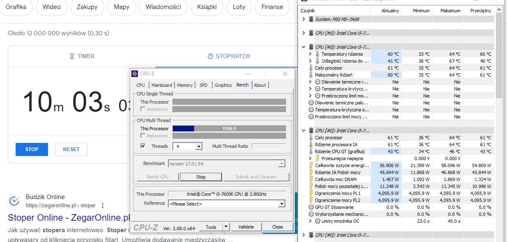
Task: Click the lightning icon beside Przesunięcia napięcia
Action: [x=317, y=158]
